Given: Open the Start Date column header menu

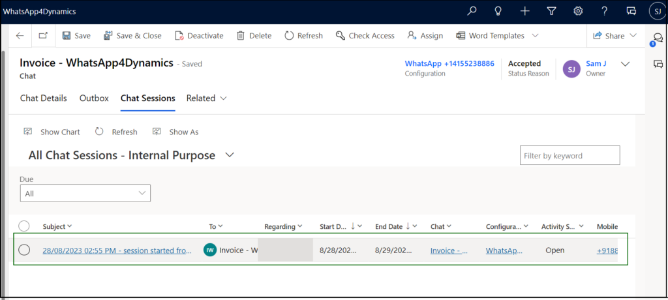Looking at the screenshot, I should click(341, 226).
